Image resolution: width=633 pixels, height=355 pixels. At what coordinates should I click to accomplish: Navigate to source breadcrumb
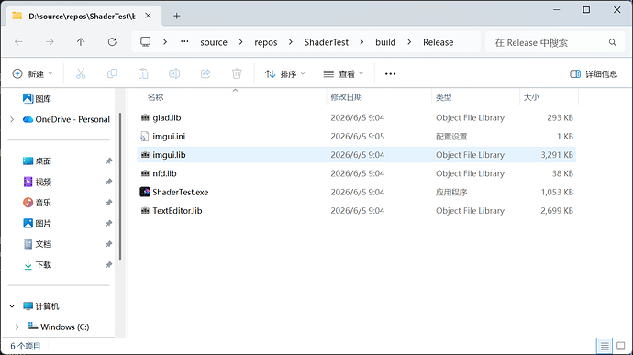coord(214,42)
